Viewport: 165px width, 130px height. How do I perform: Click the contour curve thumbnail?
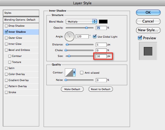pyautogui.click(x=69, y=73)
